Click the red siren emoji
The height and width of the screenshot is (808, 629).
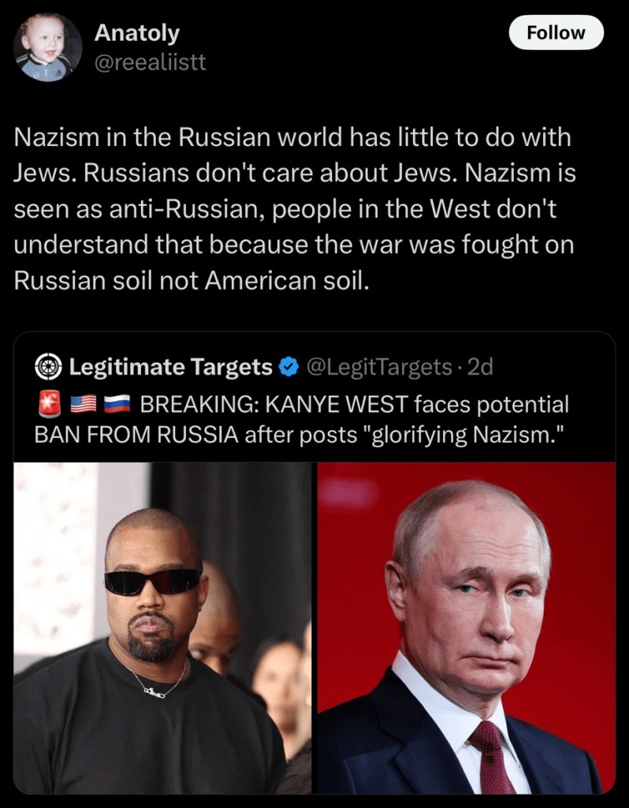point(50,403)
